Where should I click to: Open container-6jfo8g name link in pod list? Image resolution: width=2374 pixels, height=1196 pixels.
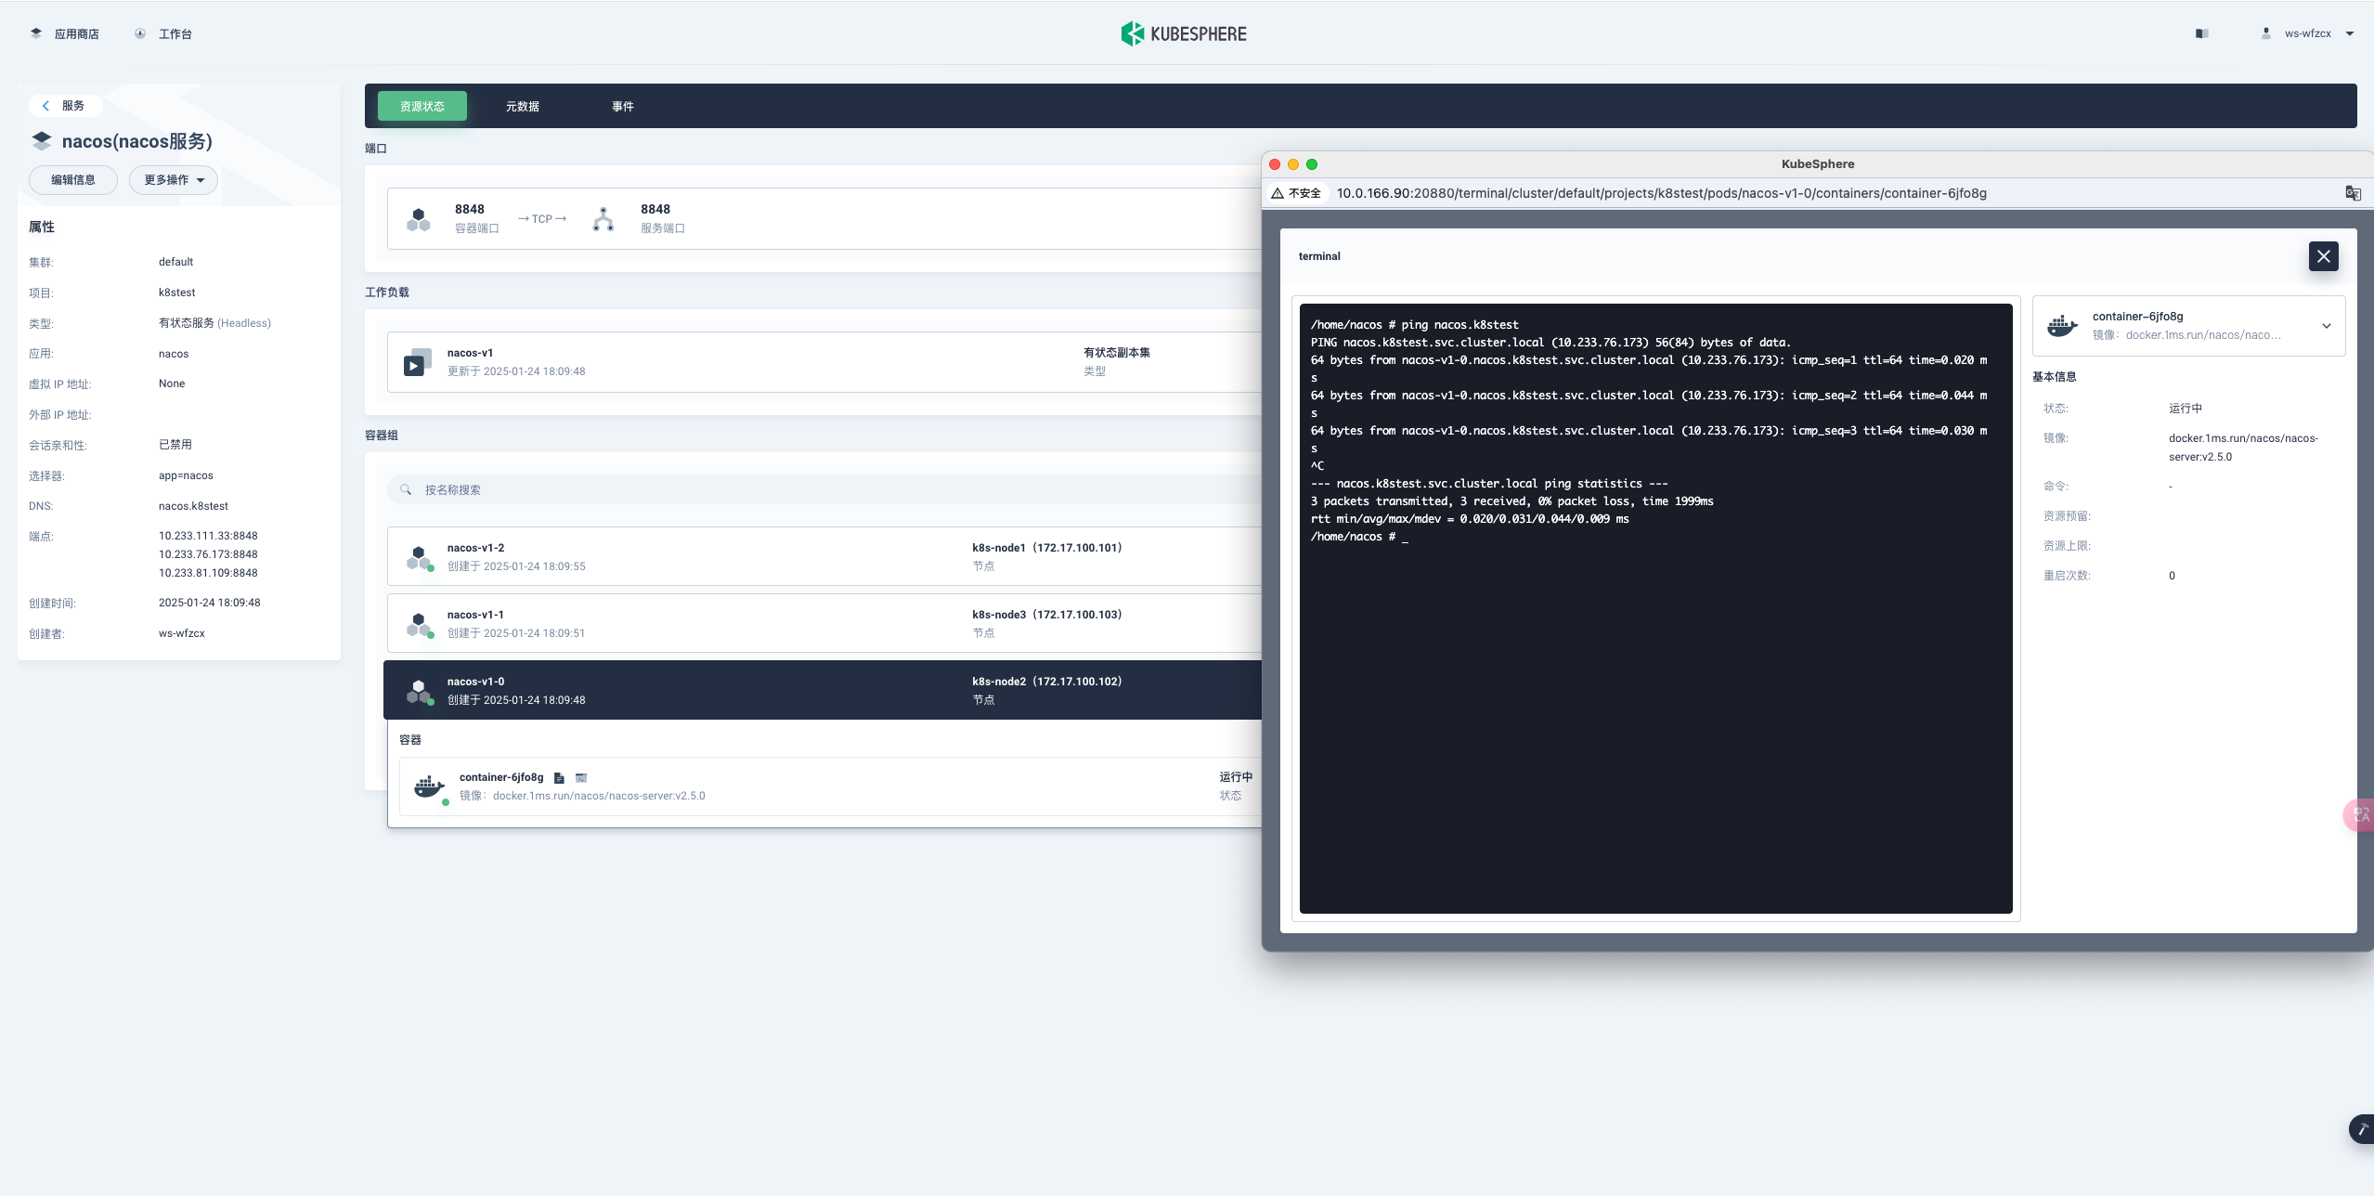click(501, 777)
